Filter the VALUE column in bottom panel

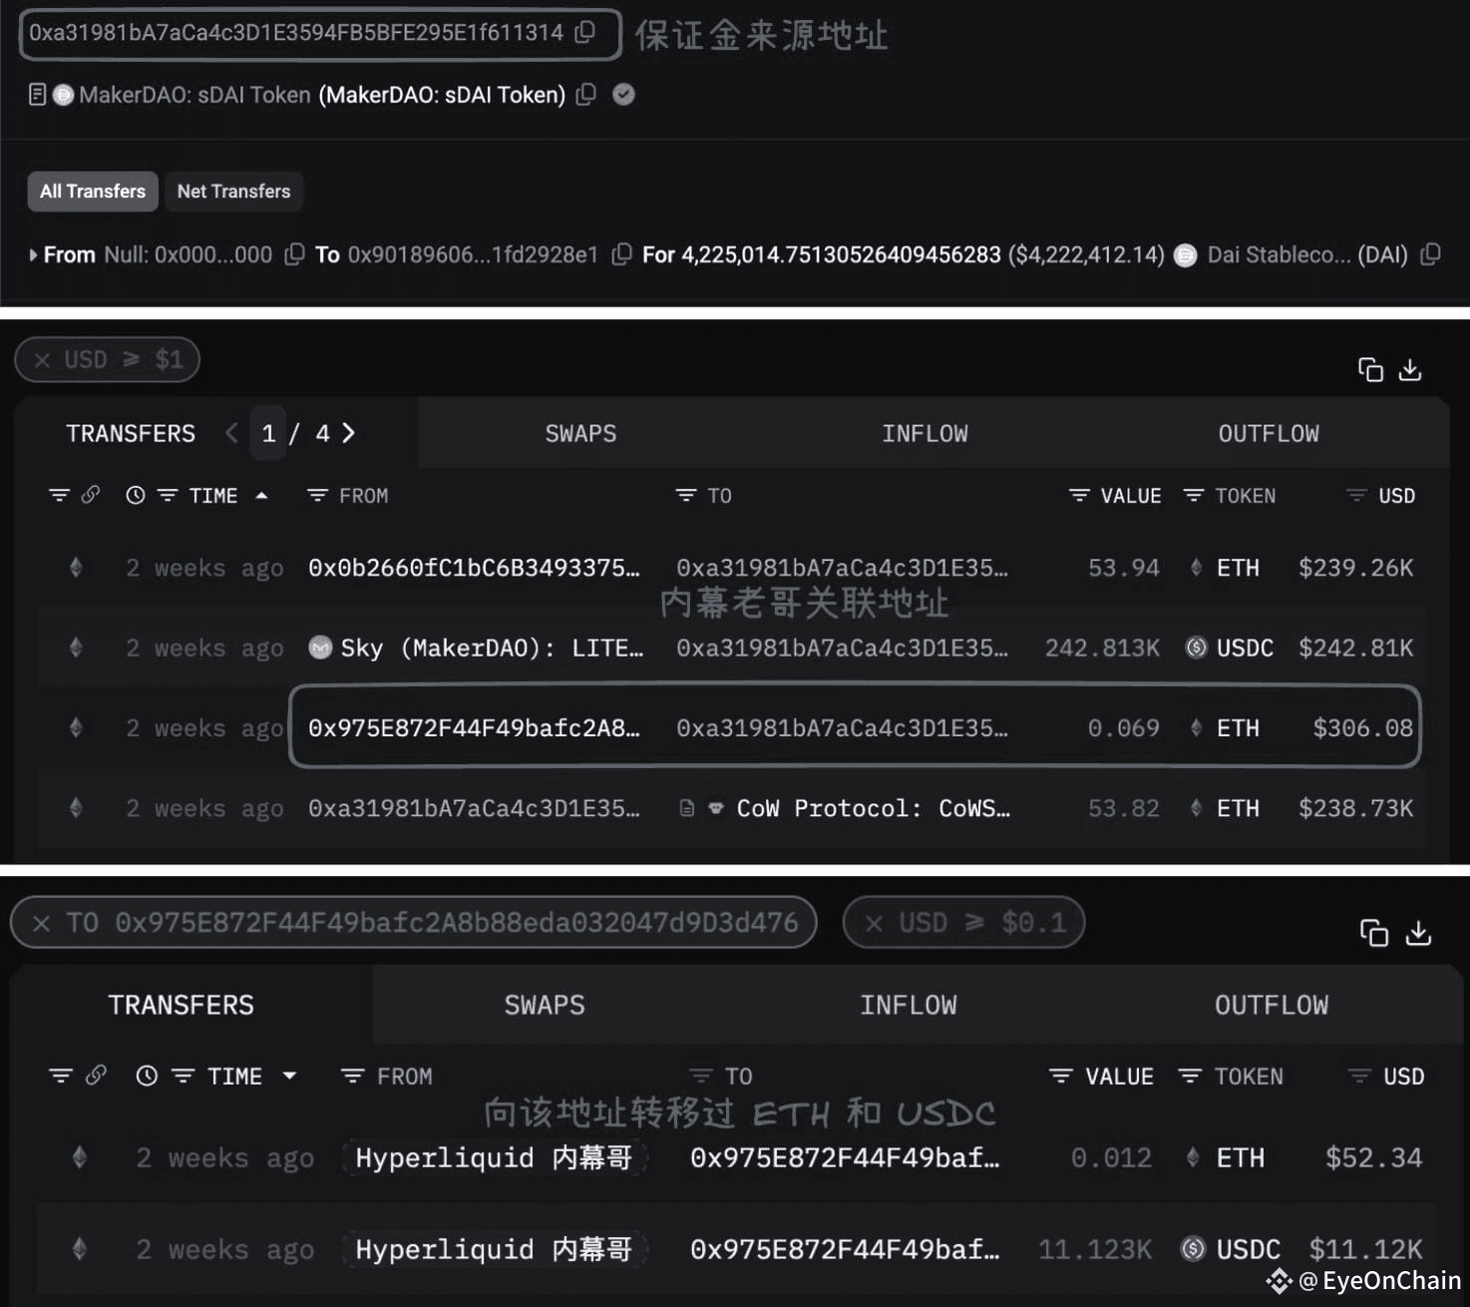1060,1076
